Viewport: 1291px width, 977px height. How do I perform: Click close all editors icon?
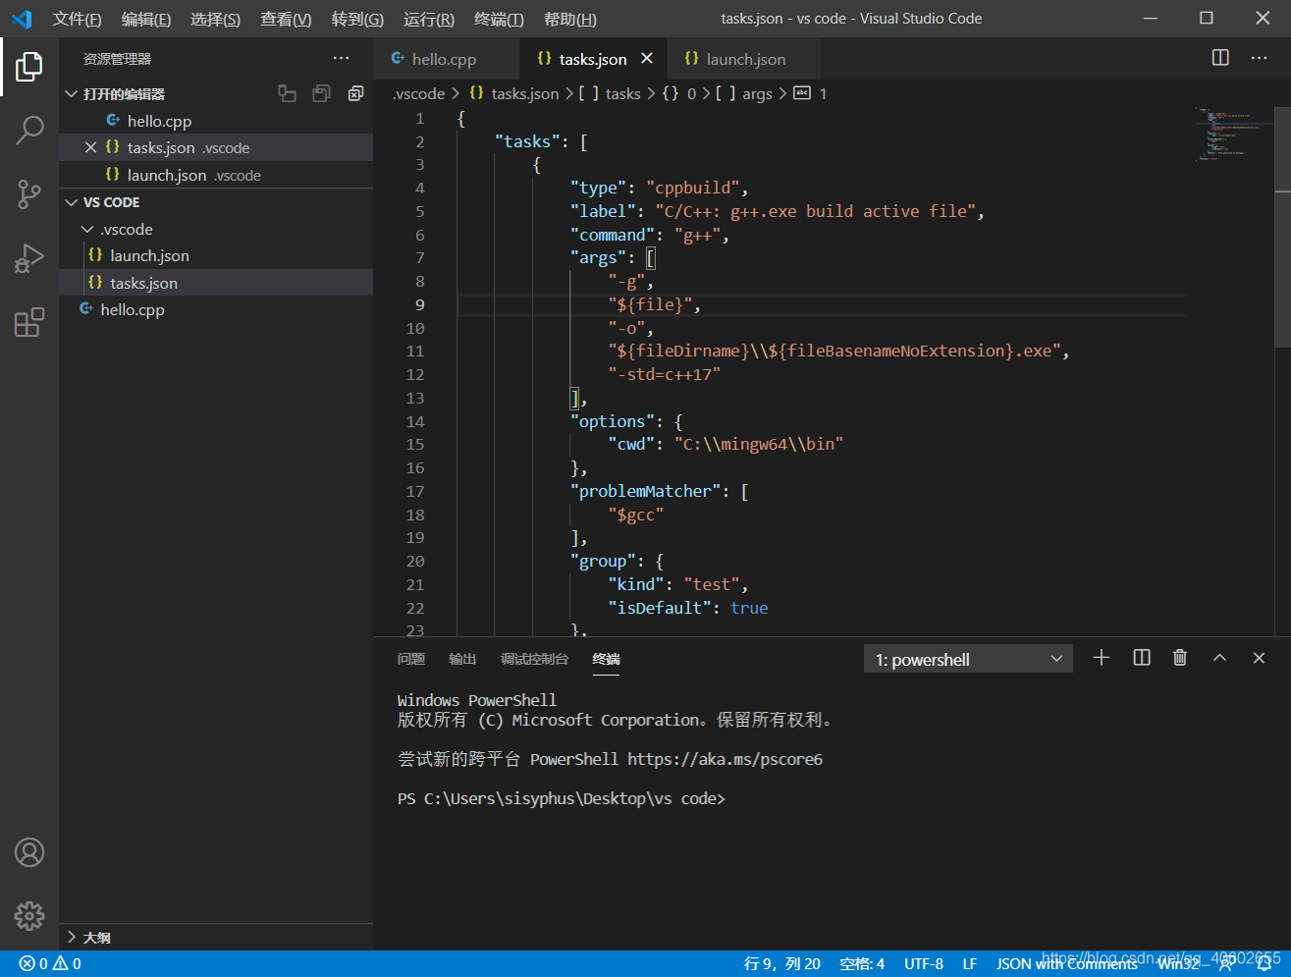pyautogui.click(x=355, y=93)
